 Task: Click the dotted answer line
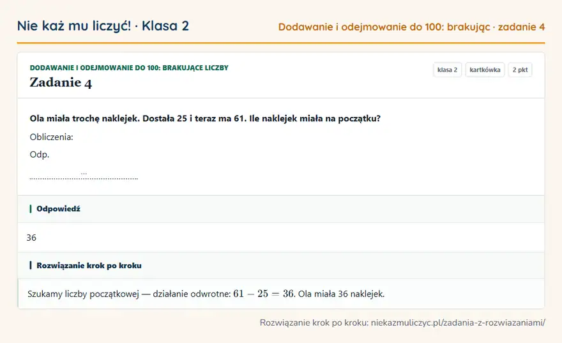pyautogui.click(x=84, y=178)
